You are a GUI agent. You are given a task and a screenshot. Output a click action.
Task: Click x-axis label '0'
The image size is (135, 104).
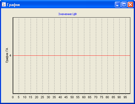click(13, 97)
